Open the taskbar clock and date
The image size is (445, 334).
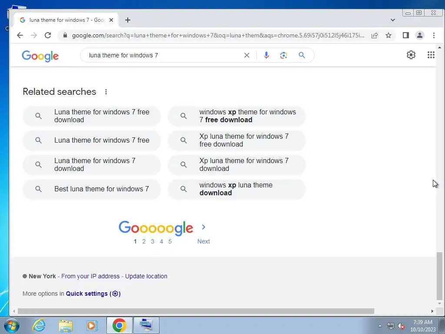click(x=423, y=326)
